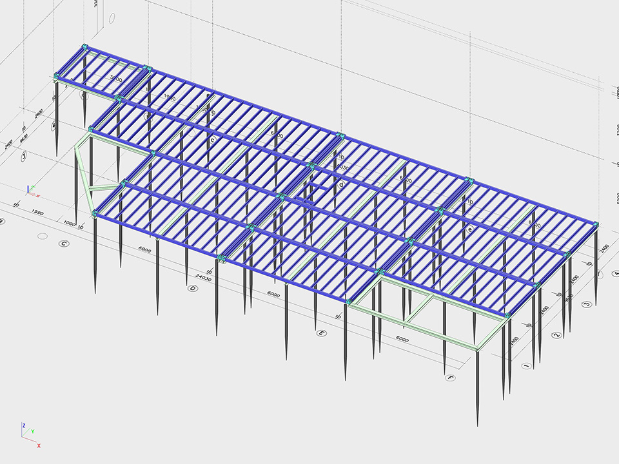Select grid bubble 2 on the right
619x464 pixels.
556,336
